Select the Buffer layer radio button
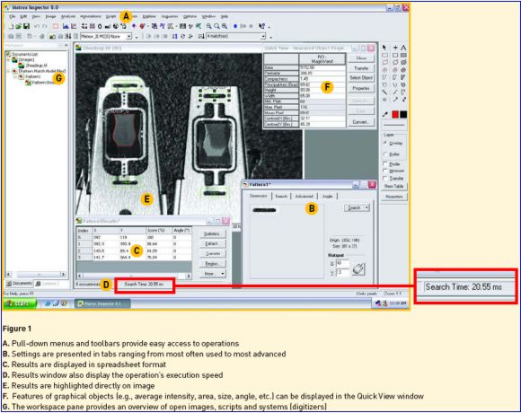This screenshot has height=413, width=521. click(385, 154)
